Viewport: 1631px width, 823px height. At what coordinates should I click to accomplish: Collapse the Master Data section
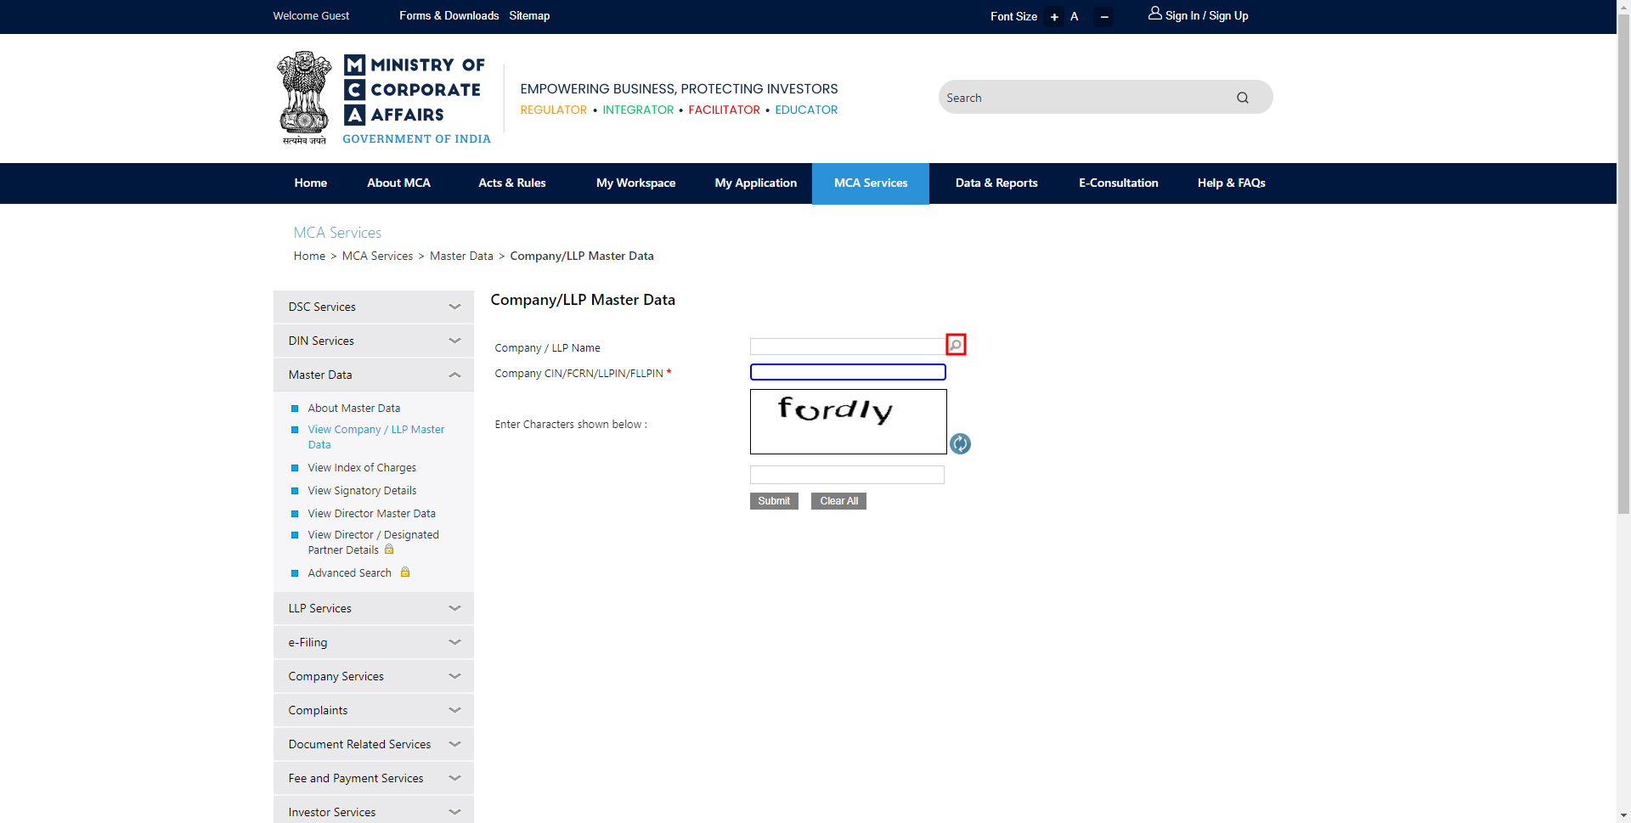click(x=455, y=375)
